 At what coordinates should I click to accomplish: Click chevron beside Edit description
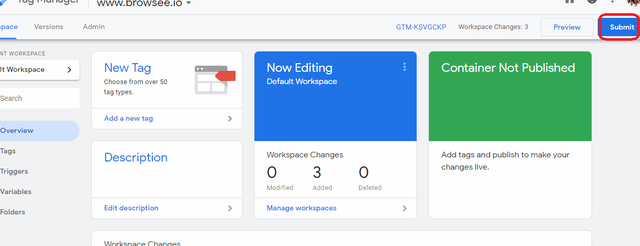tap(230, 208)
